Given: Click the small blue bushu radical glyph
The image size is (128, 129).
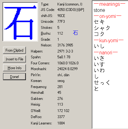Looking at the screenshot, I should coord(76,33).
